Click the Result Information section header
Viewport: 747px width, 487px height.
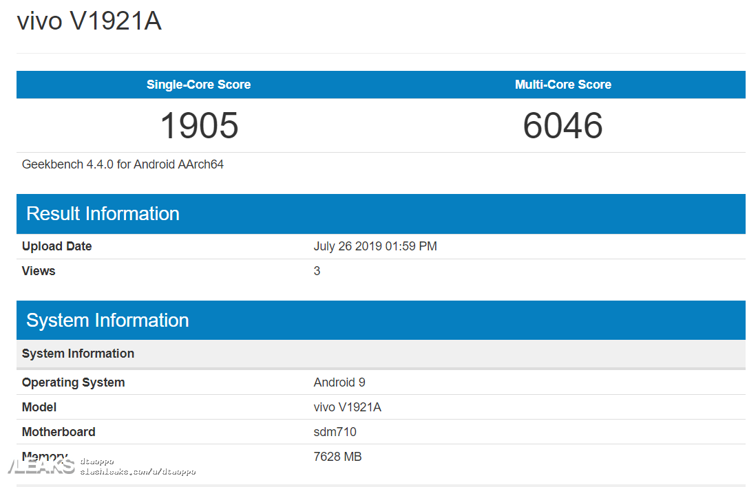click(x=103, y=213)
